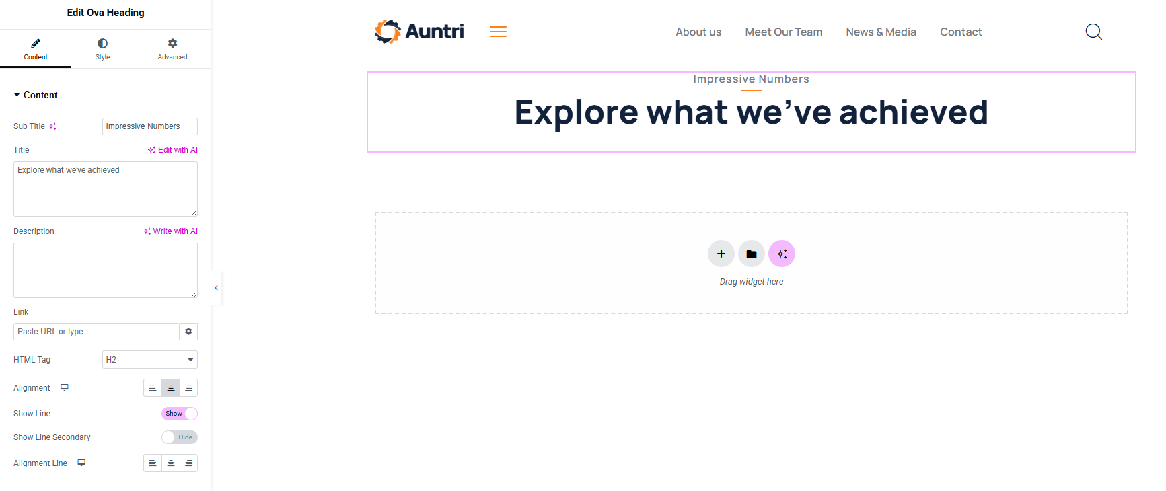Set Alignment to center
Screen dimensions: 1166x491
[x=171, y=388]
